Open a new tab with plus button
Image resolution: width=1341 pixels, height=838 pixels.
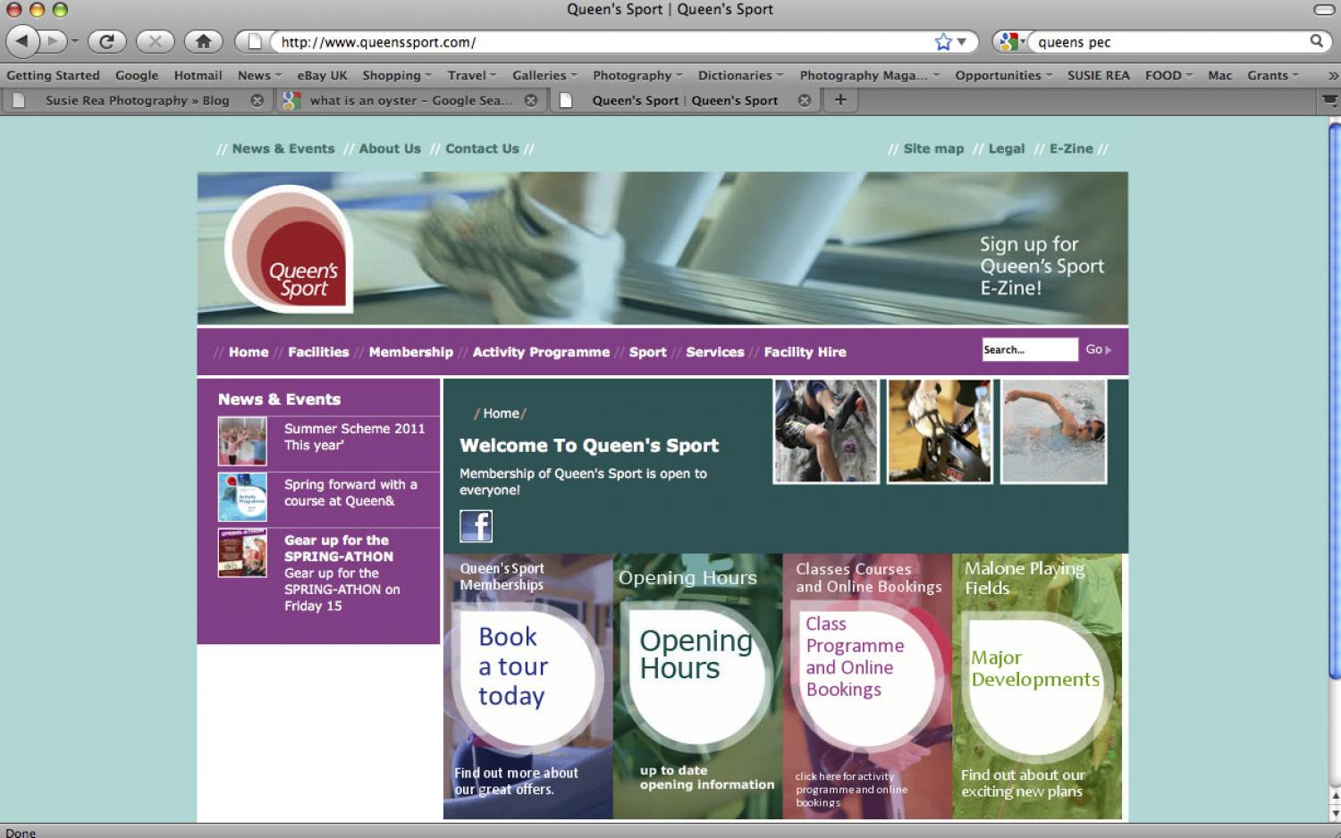coord(840,100)
